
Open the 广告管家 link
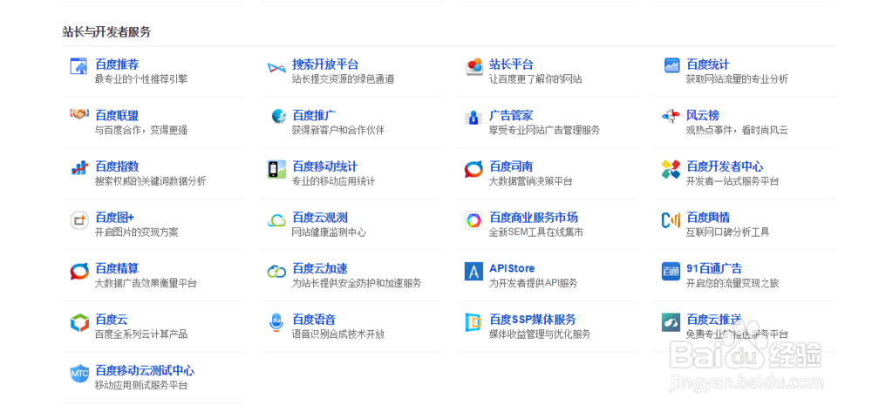pyautogui.click(x=511, y=116)
